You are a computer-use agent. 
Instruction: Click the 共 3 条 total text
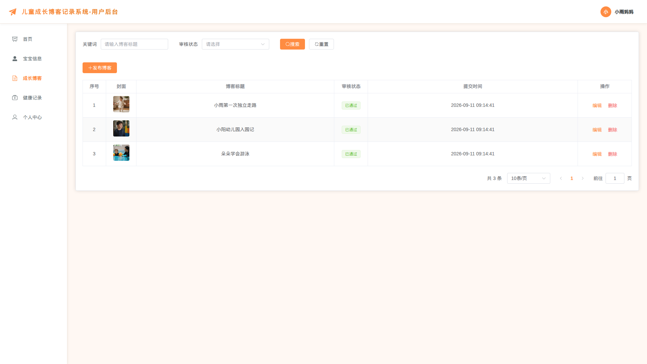pyautogui.click(x=494, y=178)
